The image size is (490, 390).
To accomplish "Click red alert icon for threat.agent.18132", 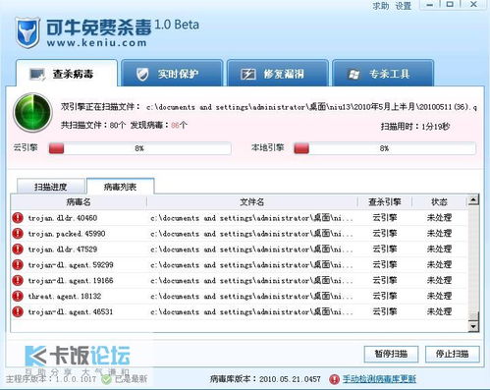I will click(18, 296).
